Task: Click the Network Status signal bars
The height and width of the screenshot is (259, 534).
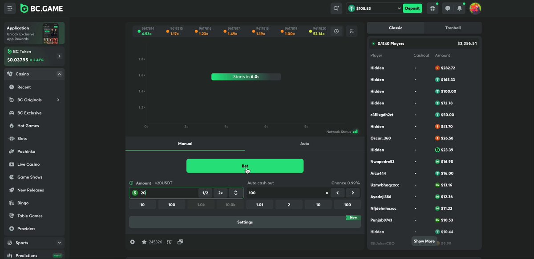Action: 355,131
